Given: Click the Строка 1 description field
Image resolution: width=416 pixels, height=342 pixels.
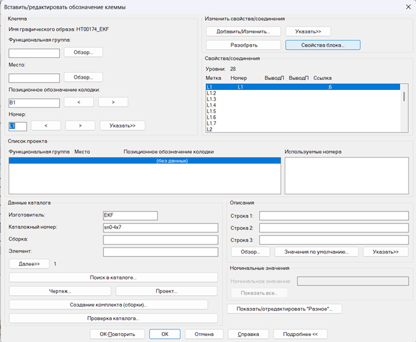Looking at the screenshot, I should coord(334,216).
